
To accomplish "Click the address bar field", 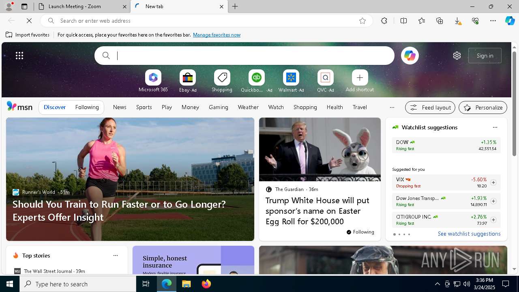I will 207,21.
